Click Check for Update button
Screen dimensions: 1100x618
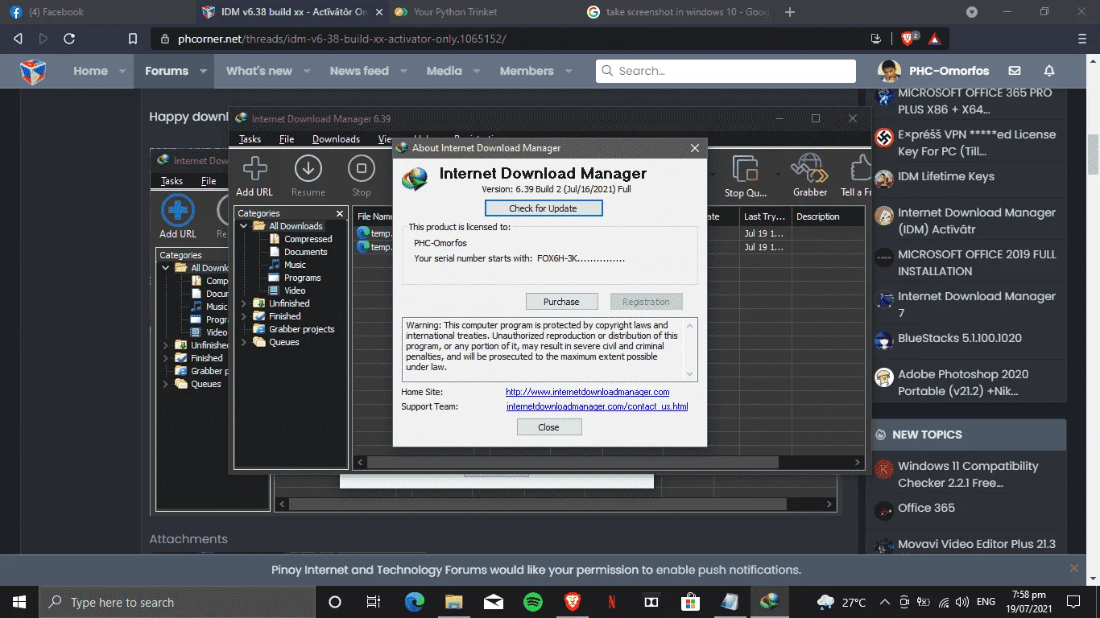coord(544,208)
